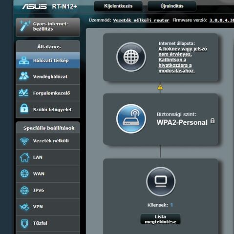Open the firmware version 3.0.0.4 link
This screenshot has height=234, width=234.
click(x=222, y=20)
